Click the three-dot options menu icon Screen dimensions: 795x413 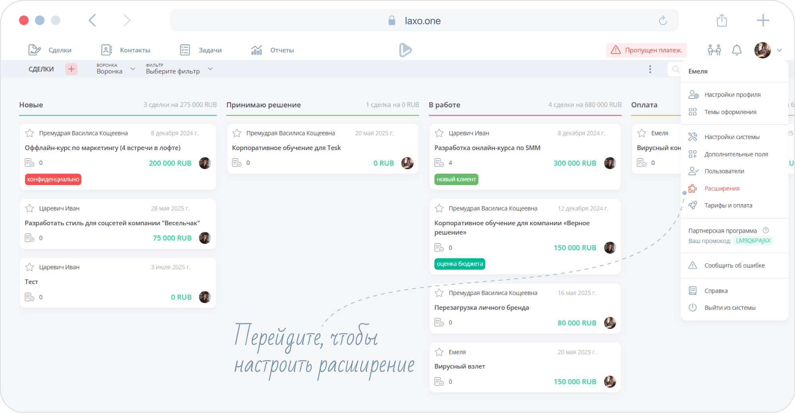click(x=650, y=69)
